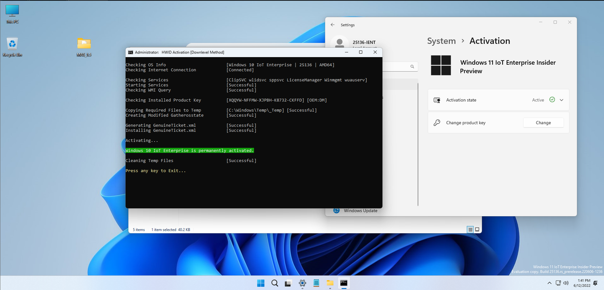Open volume speaker tray icon
This screenshot has width=604, height=290.
566,283
